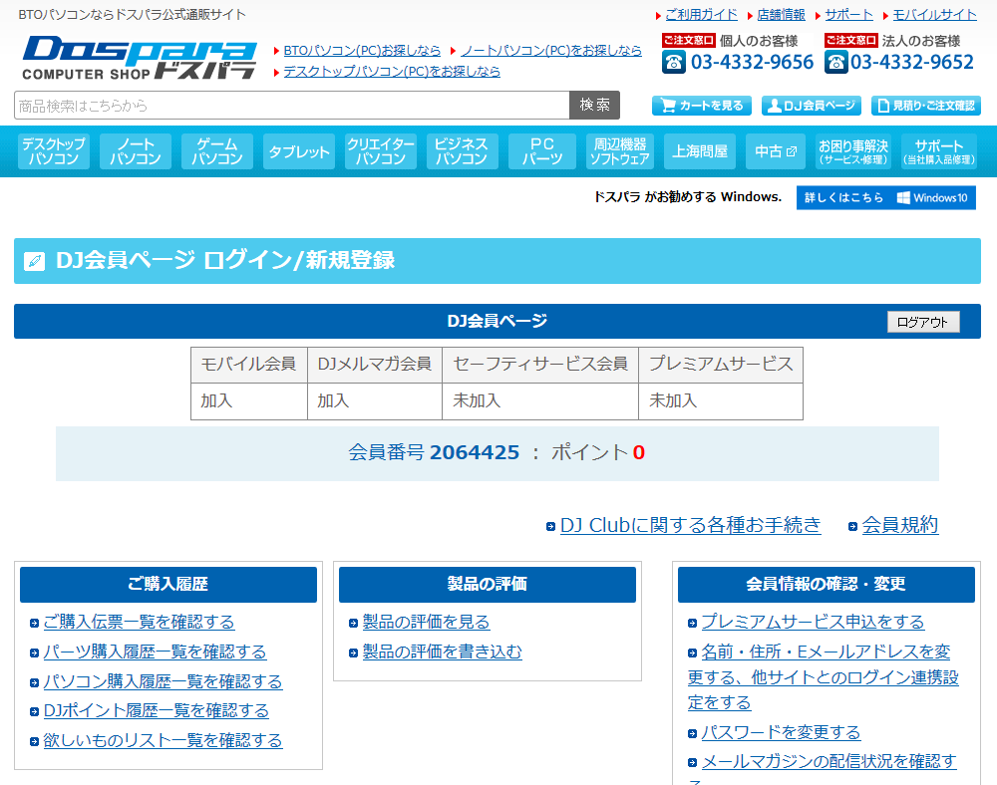The height and width of the screenshot is (785, 997).
Task: Click the phone icon for corporate customers
Action: pos(836,62)
